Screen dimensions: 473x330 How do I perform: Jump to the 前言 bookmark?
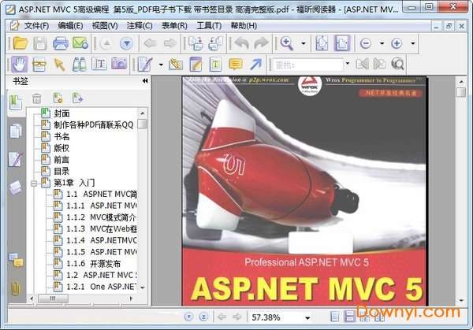click(x=61, y=160)
